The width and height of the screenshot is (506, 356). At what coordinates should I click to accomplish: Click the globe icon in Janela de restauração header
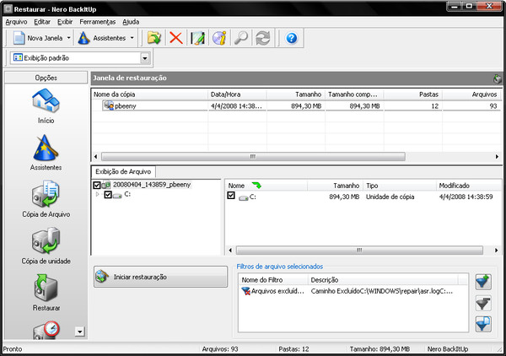498,78
